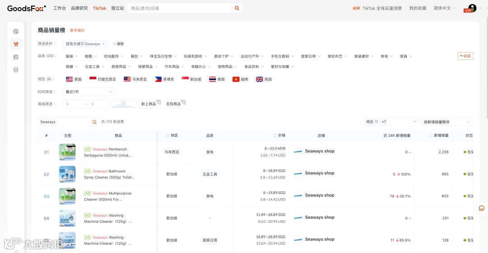Collapse filters with the 收起 button
Viewport: 488px width, 253px height.
tap(465, 56)
